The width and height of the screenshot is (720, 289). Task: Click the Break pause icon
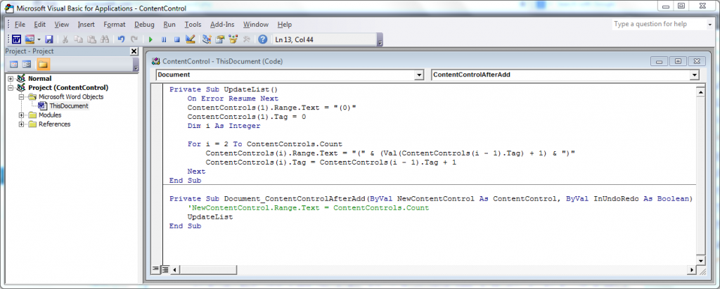(x=163, y=39)
